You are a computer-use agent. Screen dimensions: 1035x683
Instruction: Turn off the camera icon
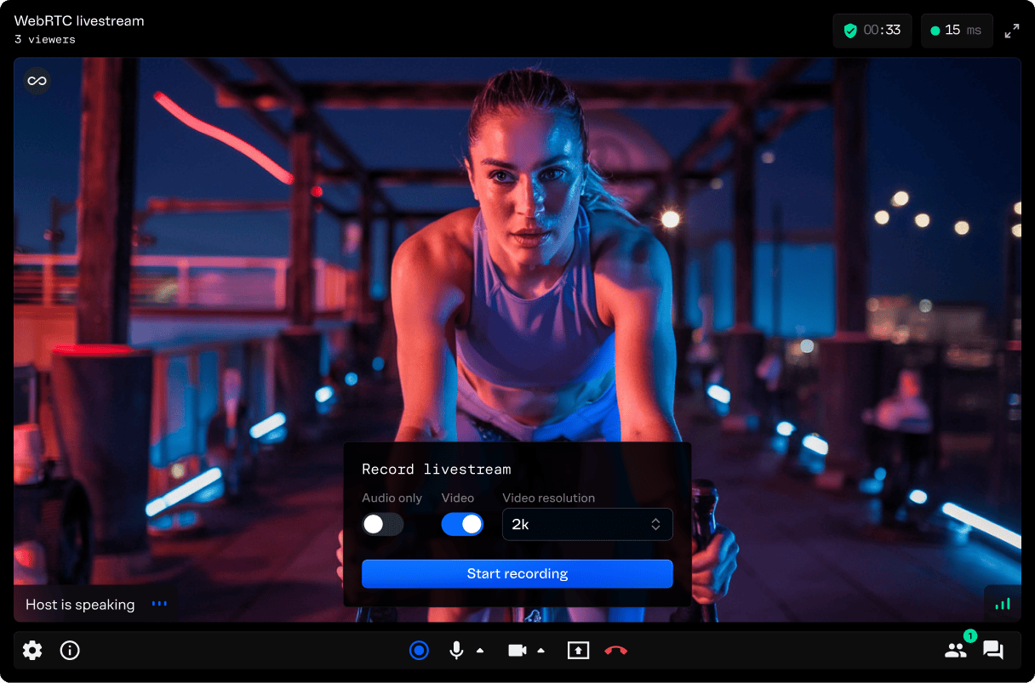click(x=517, y=651)
